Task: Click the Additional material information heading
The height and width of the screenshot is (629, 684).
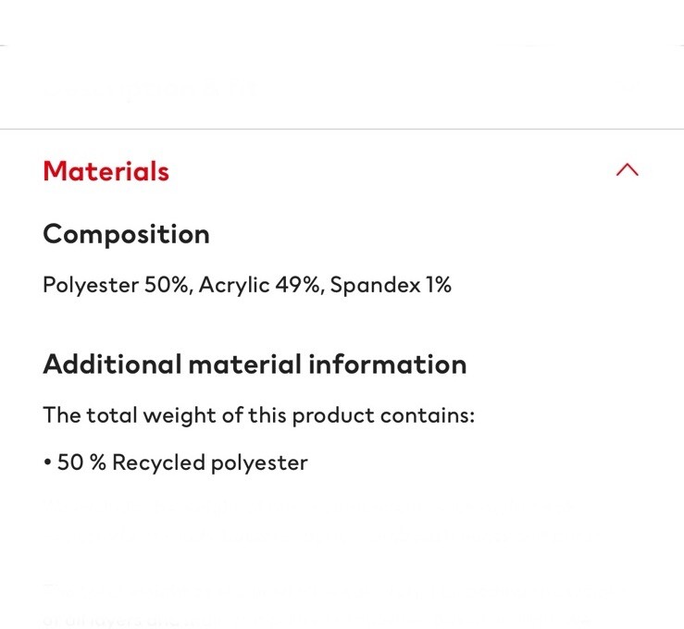Action: coord(255,364)
